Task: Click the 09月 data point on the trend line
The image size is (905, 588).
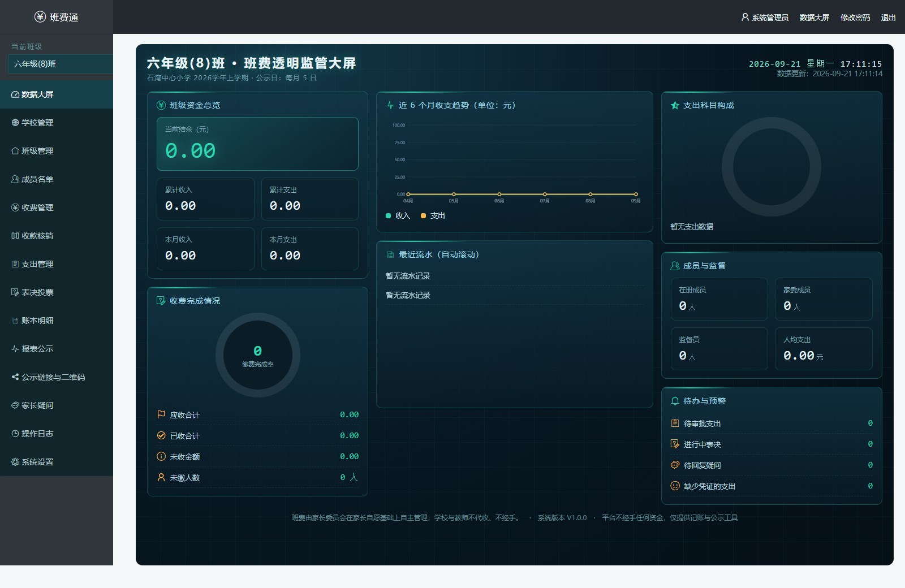Action: coord(636,194)
